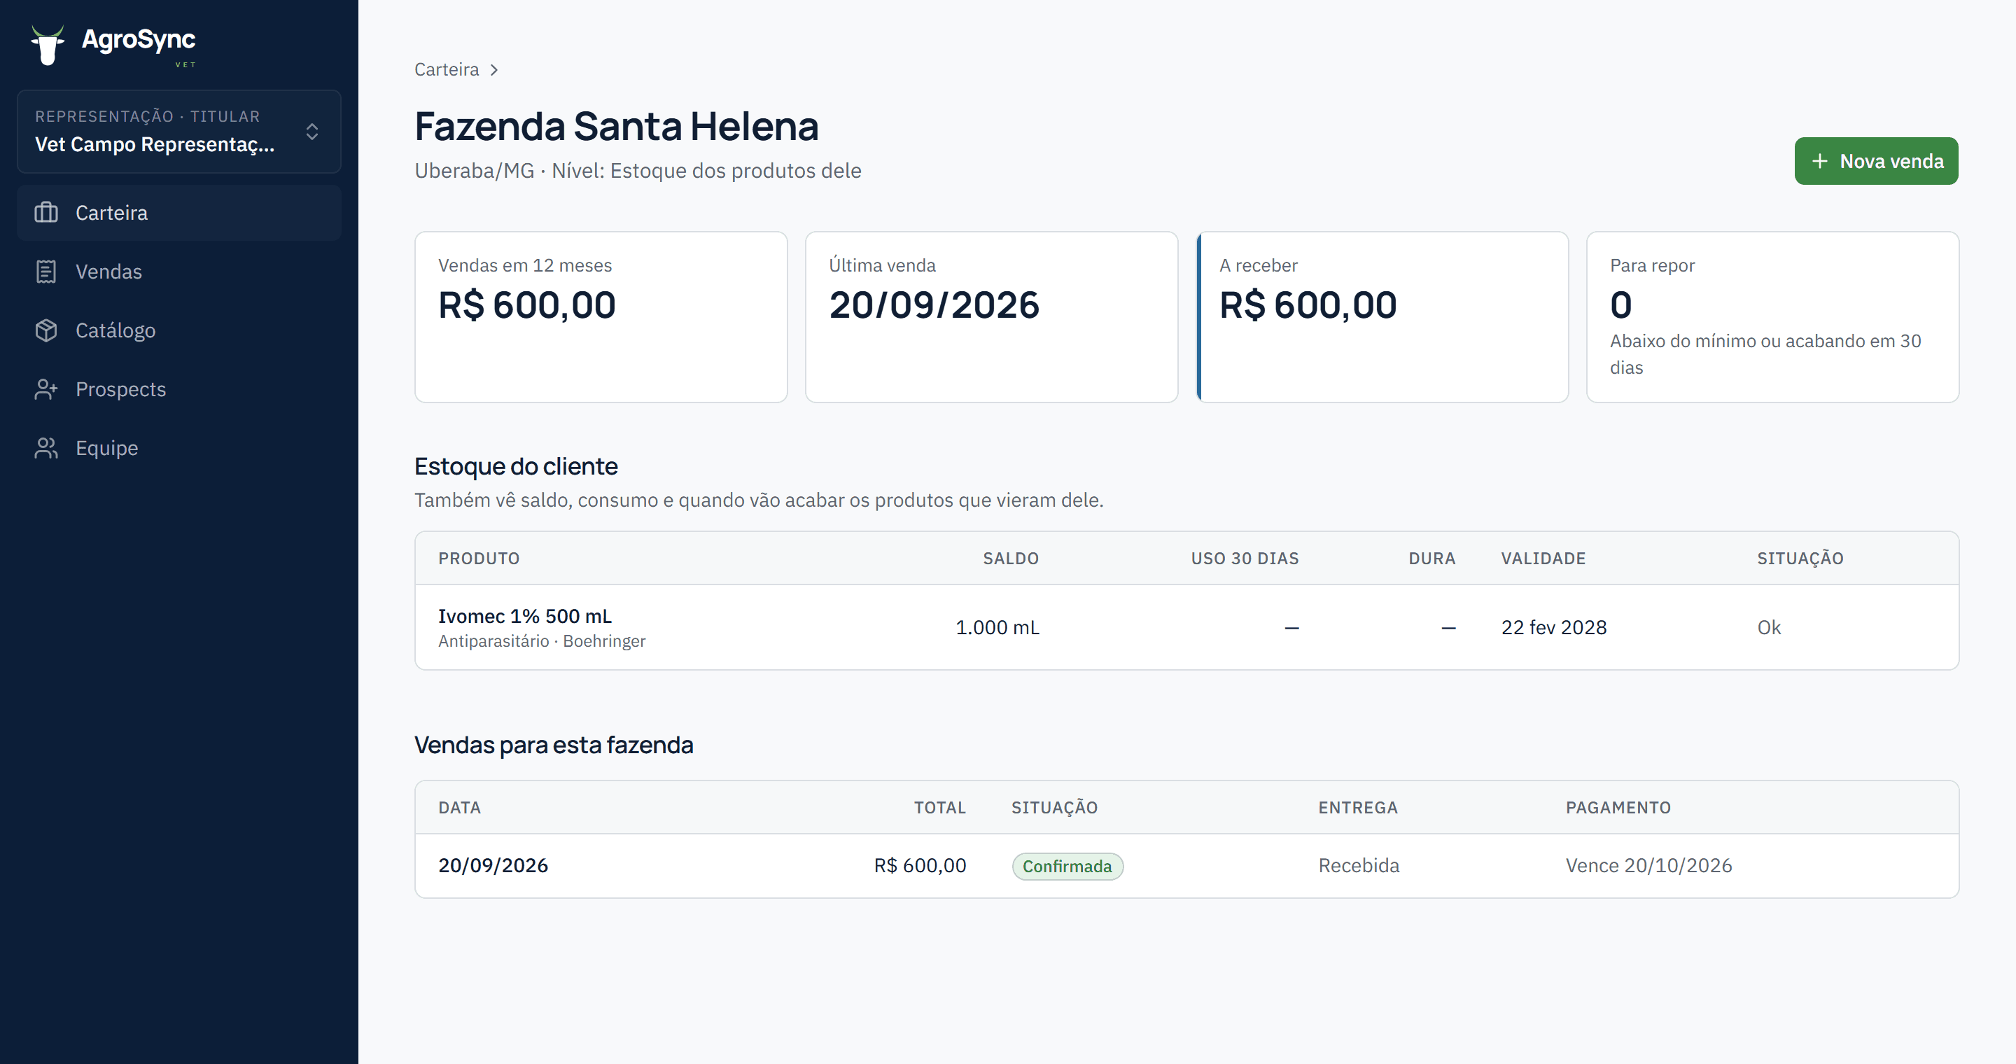Open the Equipe page

[179, 447]
